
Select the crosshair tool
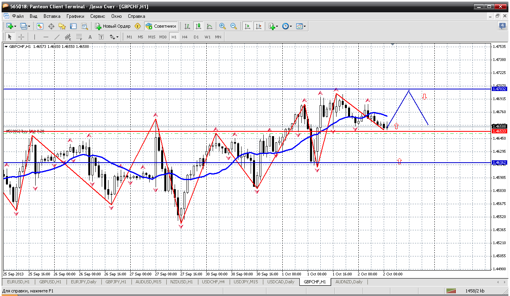pyautogui.click(x=21, y=37)
